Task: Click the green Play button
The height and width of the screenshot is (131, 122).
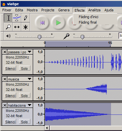Action: click(58, 23)
